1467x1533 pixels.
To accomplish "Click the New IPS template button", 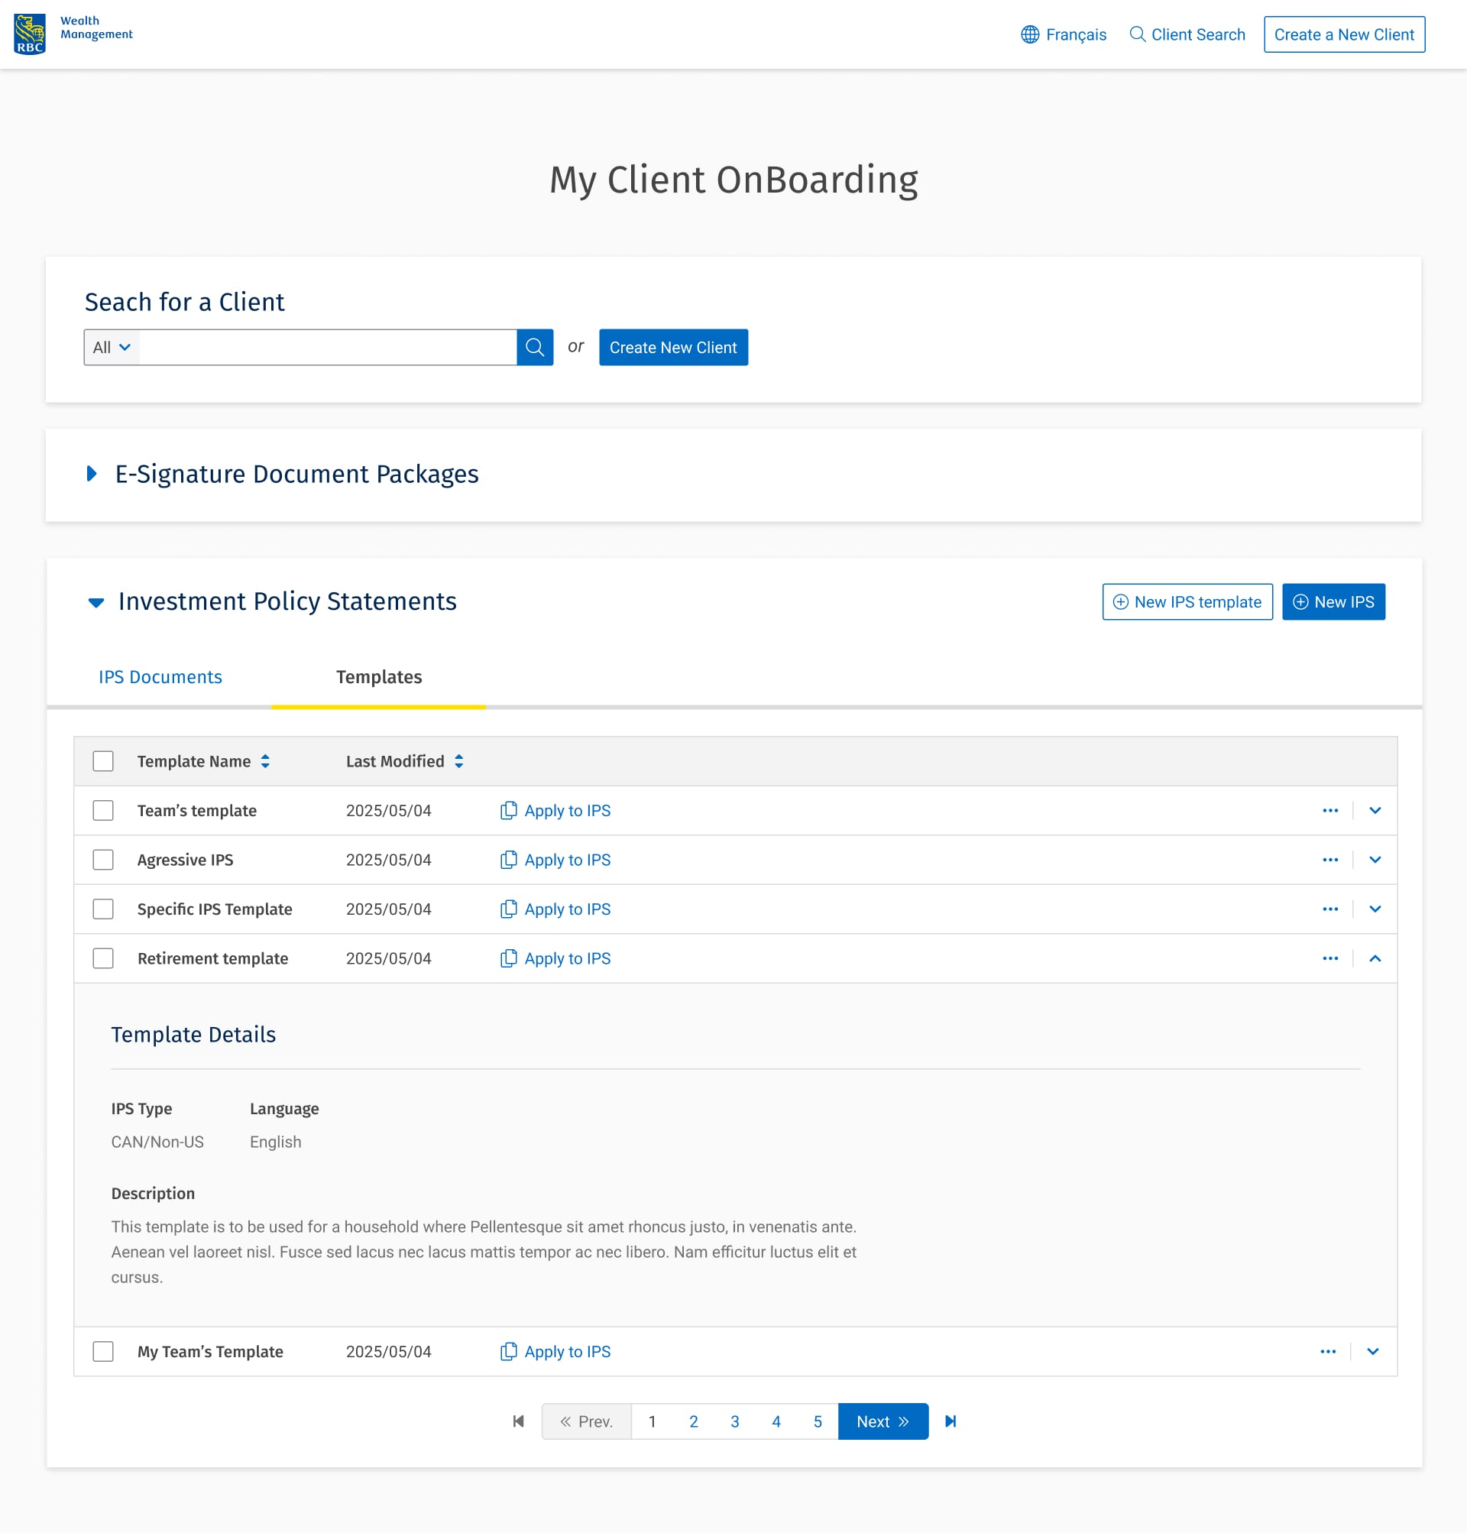I will tap(1187, 601).
